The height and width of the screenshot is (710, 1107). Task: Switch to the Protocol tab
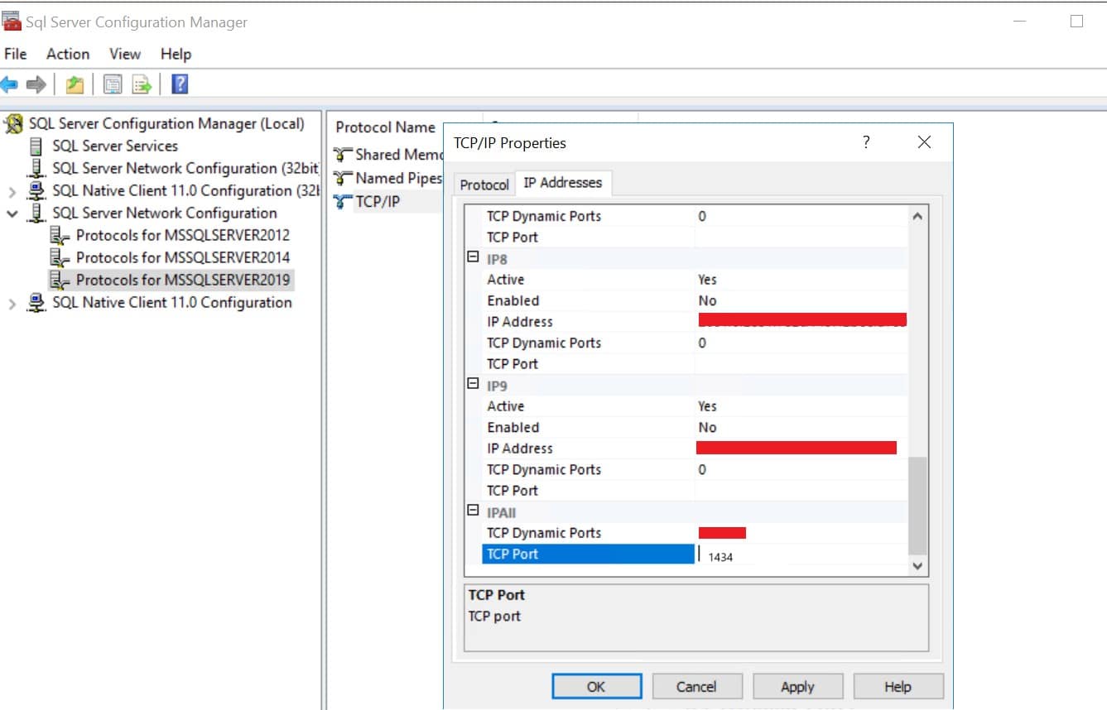tap(484, 185)
